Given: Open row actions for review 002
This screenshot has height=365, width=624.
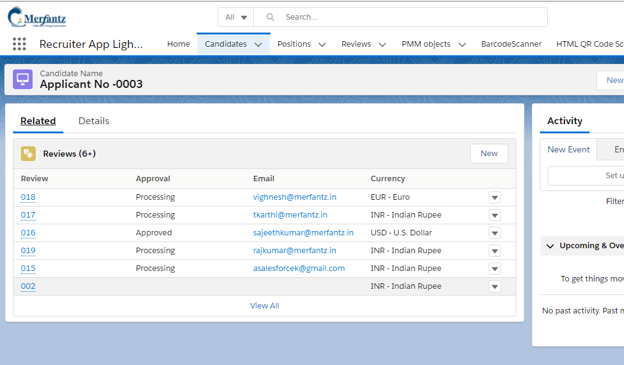Looking at the screenshot, I should [x=495, y=286].
